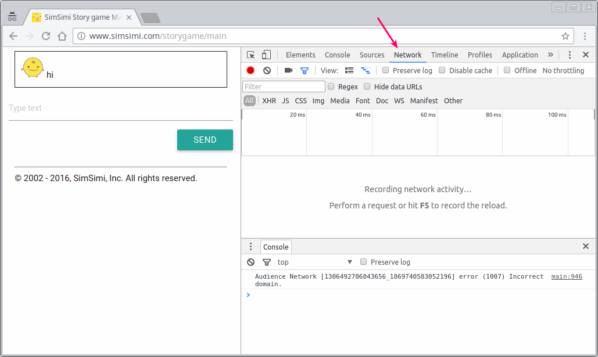Stop recording the network log
This screenshot has width=598, height=357.
(250, 70)
